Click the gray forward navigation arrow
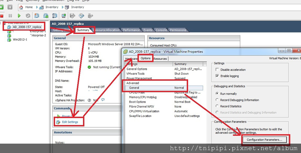The width and height of the screenshot is (301, 153). 10,7
